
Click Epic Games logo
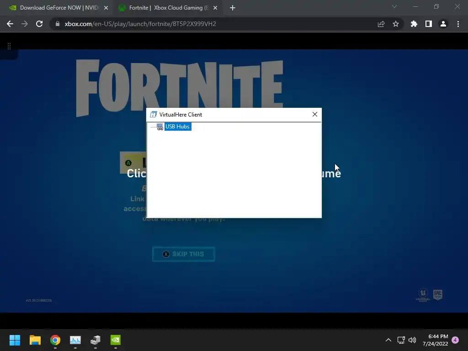[x=437, y=295]
